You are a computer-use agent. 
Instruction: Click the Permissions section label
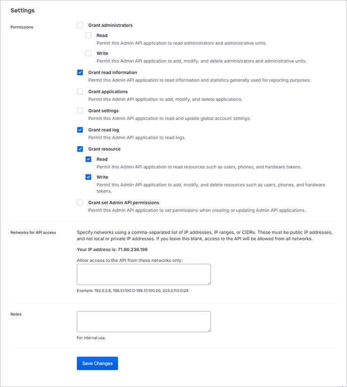[x=22, y=27]
